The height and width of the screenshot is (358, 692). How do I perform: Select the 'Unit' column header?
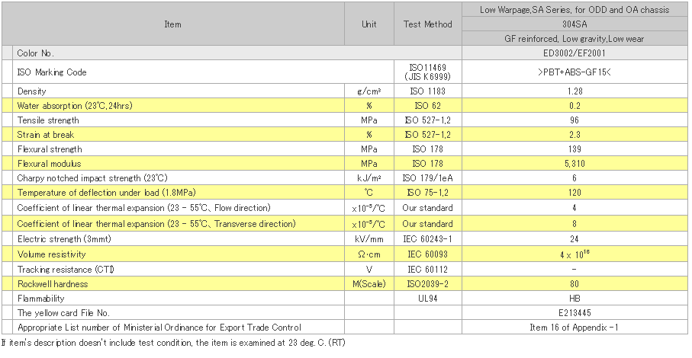pos(369,24)
